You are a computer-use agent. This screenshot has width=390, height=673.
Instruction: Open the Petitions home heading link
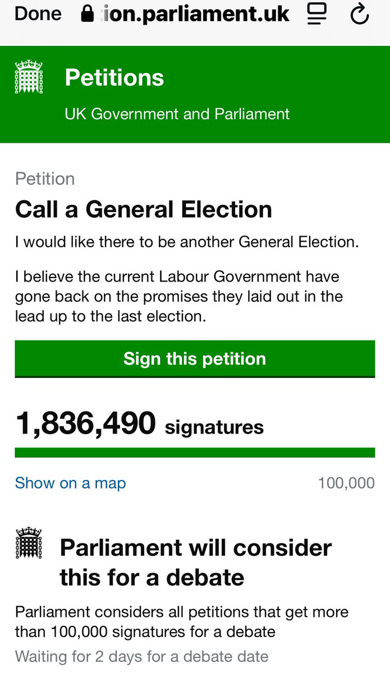(114, 77)
